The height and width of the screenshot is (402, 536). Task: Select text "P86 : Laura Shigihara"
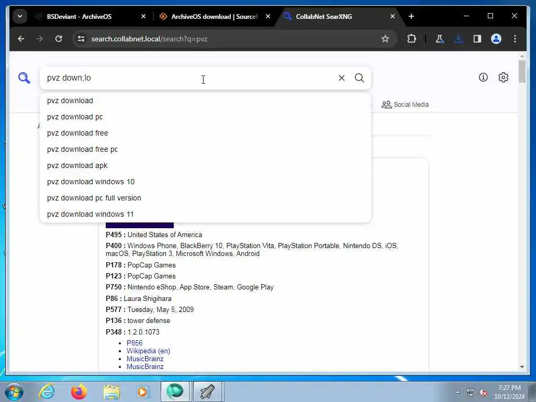138,298
